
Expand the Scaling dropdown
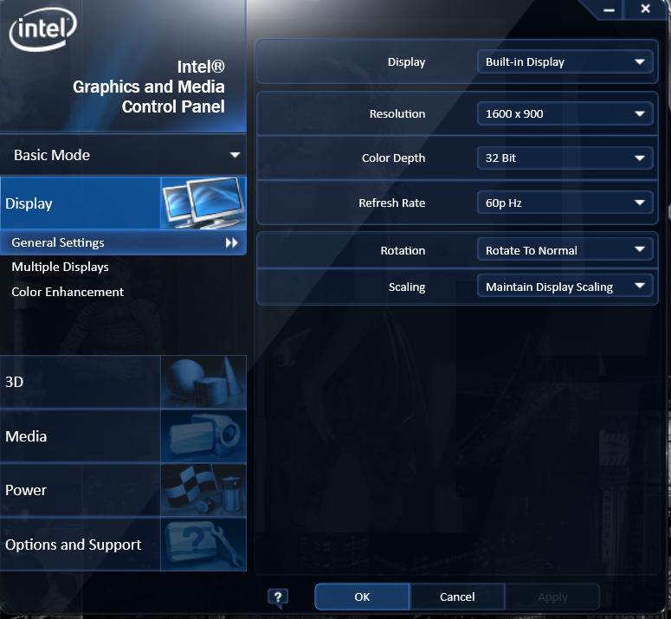tap(565, 287)
